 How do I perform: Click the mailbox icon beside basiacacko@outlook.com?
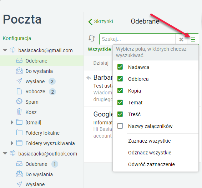[12, 153]
